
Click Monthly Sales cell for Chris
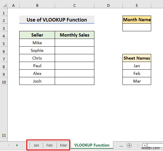[x=75, y=58]
